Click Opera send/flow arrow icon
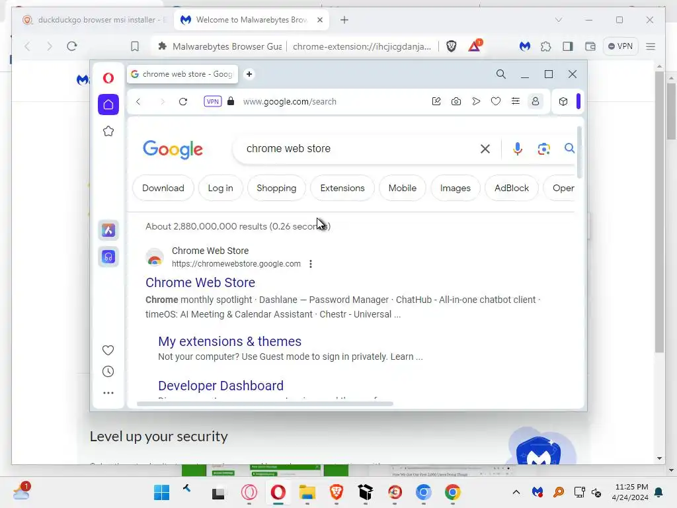 pos(476,101)
